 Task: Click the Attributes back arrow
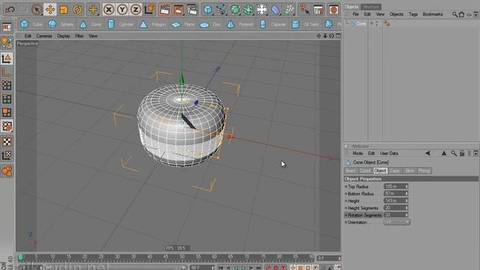click(427, 153)
